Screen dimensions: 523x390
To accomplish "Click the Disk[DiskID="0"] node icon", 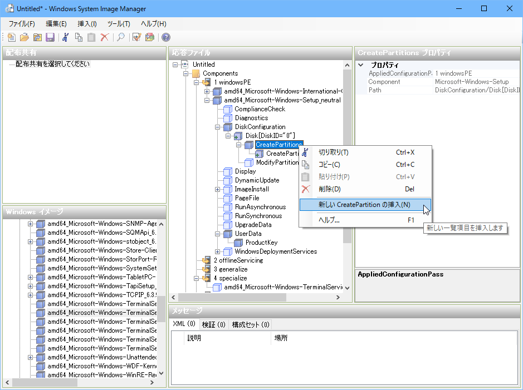I will (238, 136).
